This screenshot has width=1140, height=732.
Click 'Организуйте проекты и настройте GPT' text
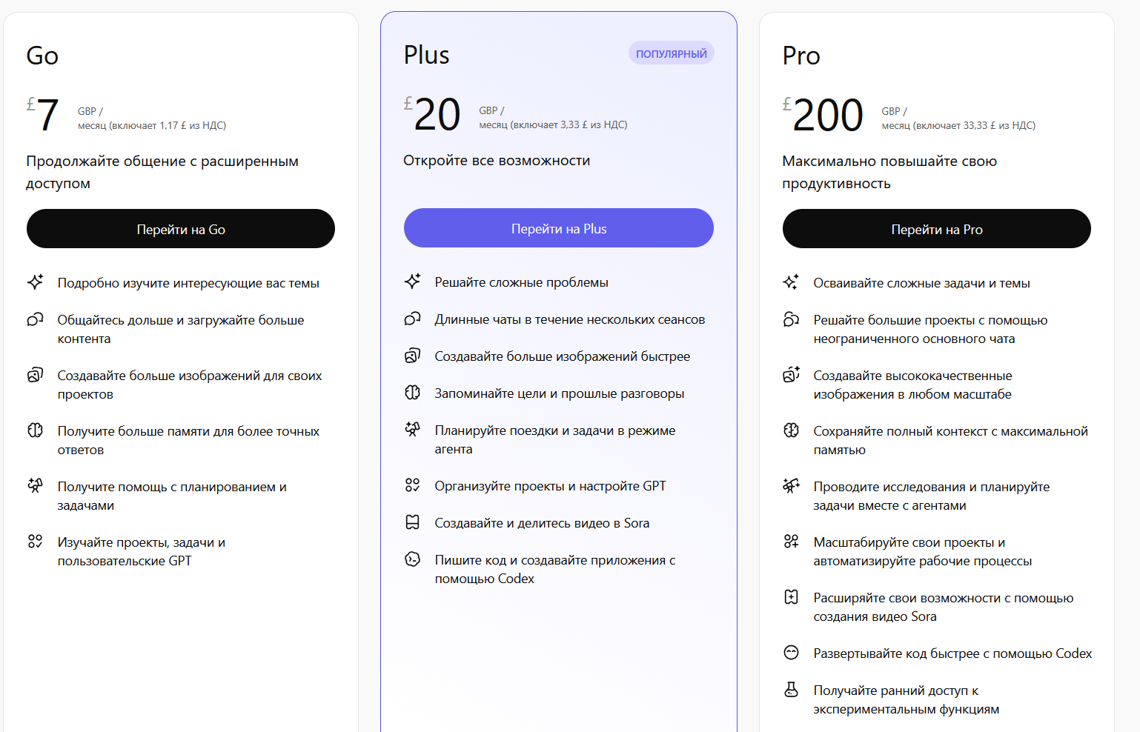click(550, 486)
